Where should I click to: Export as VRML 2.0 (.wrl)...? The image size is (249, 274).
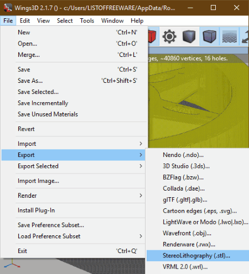[x=198, y=267]
